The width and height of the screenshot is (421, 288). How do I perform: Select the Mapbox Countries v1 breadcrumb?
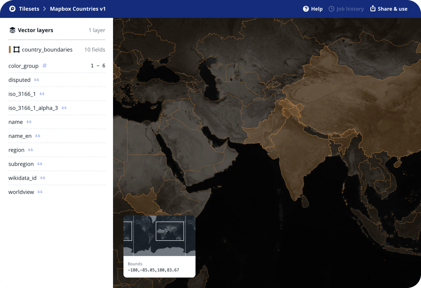tap(78, 9)
